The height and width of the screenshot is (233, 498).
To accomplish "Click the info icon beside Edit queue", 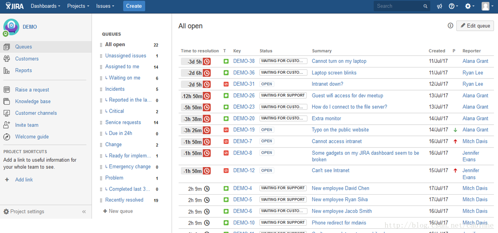I will (x=450, y=26).
